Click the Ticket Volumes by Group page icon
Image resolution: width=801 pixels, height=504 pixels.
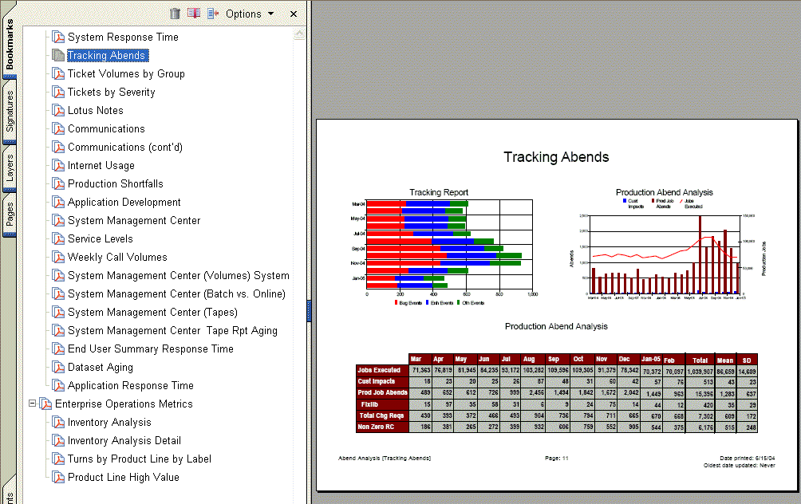(x=58, y=73)
